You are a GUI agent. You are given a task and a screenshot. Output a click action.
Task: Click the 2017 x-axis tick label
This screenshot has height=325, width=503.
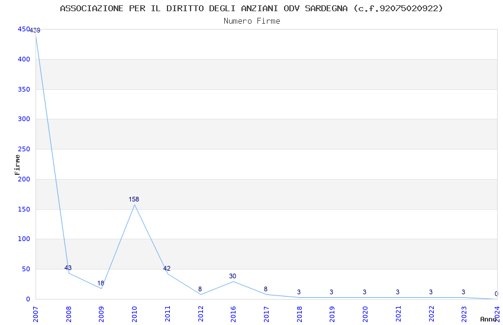[266, 314]
